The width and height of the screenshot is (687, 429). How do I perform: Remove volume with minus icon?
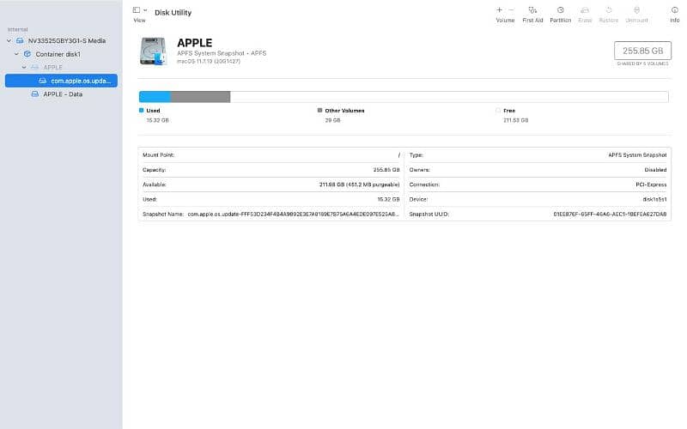(511, 9)
